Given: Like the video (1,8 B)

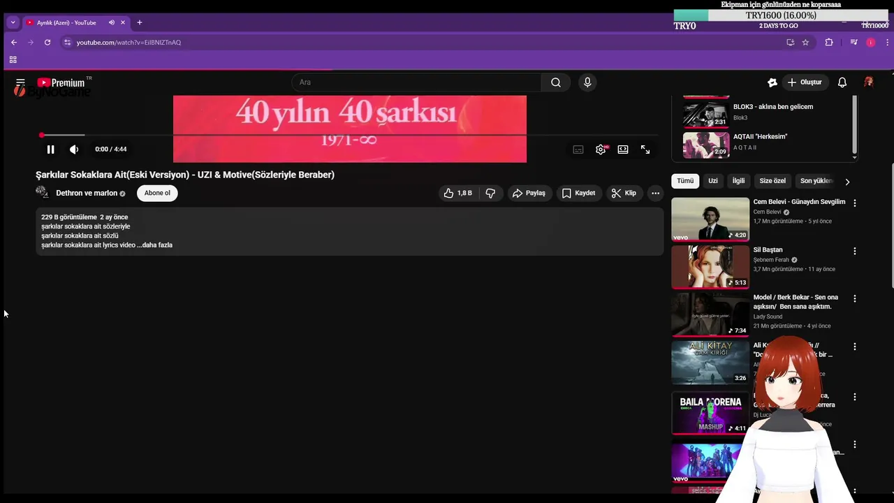Looking at the screenshot, I should [x=458, y=193].
